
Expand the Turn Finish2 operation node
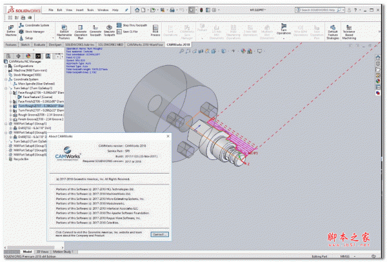(10, 110)
